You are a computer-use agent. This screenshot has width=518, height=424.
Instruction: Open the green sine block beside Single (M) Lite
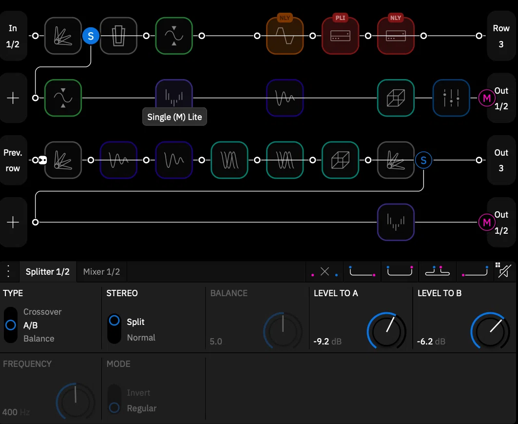coord(63,98)
